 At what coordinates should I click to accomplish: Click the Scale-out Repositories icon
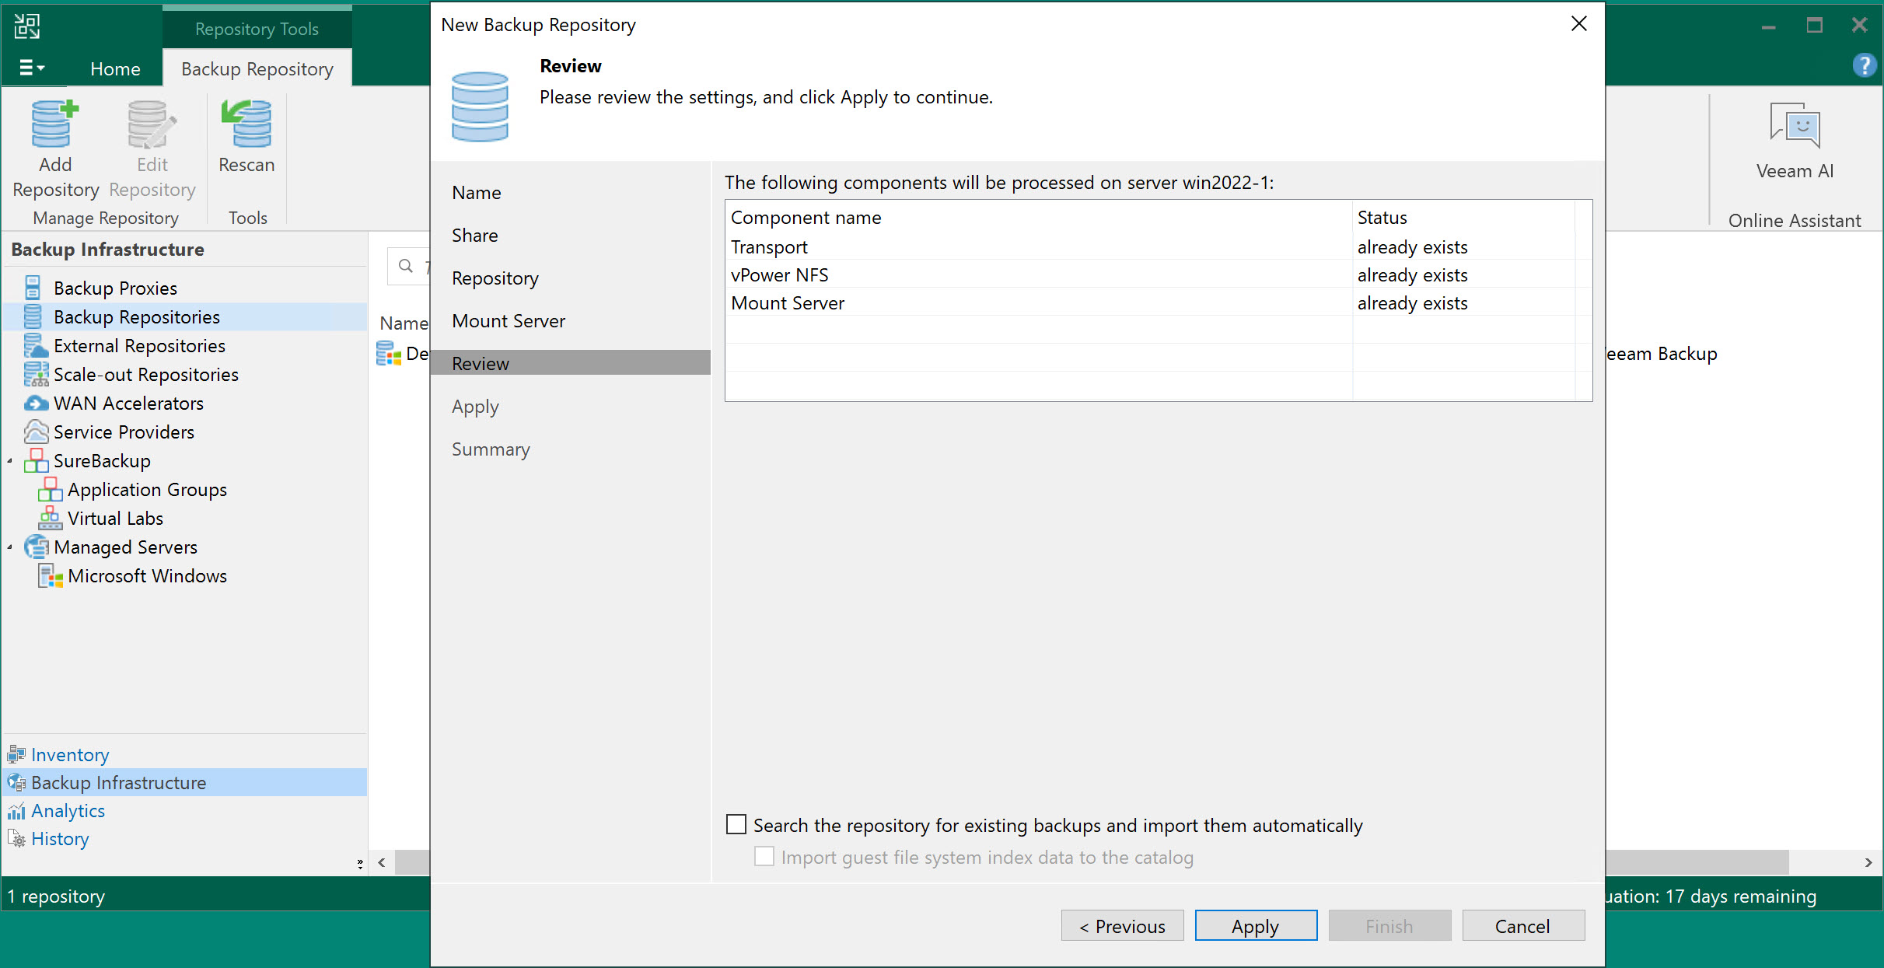coord(36,375)
